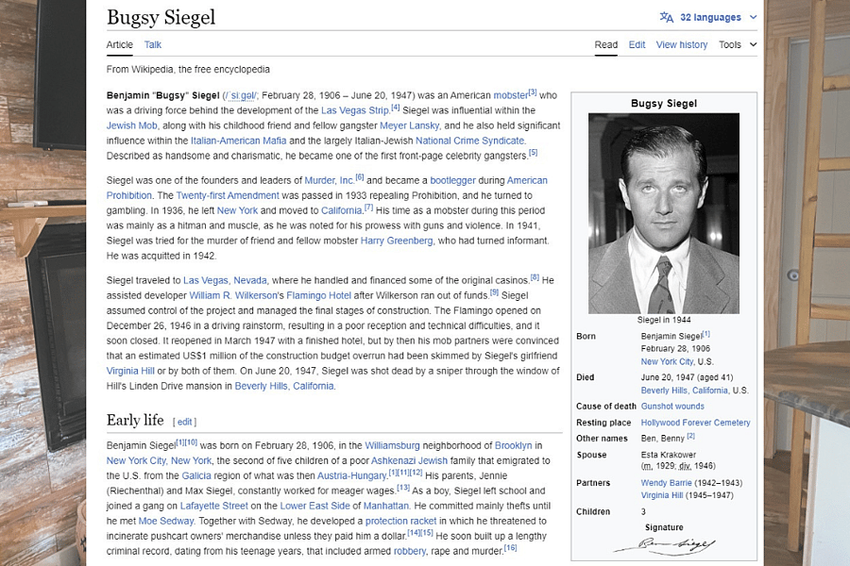The height and width of the screenshot is (566, 850).
Task: Follow Virginia Hill link in Partners row
Action: (662, 495)
